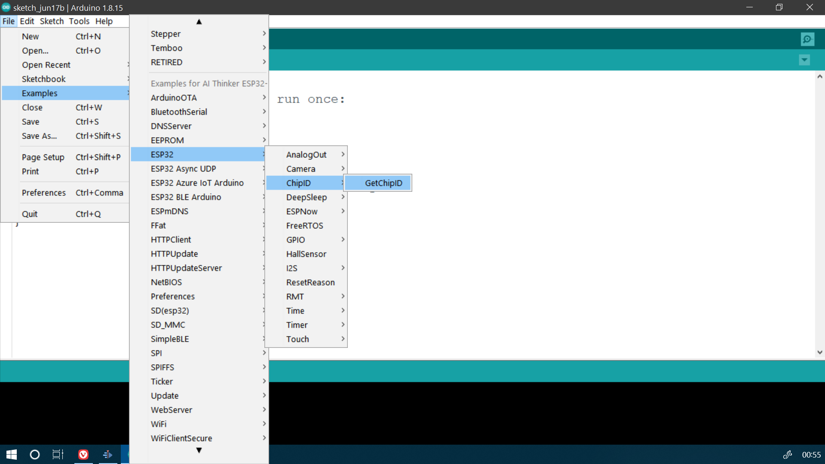
Task: Open Task View in taskbar
Action: tap(58, 455)
